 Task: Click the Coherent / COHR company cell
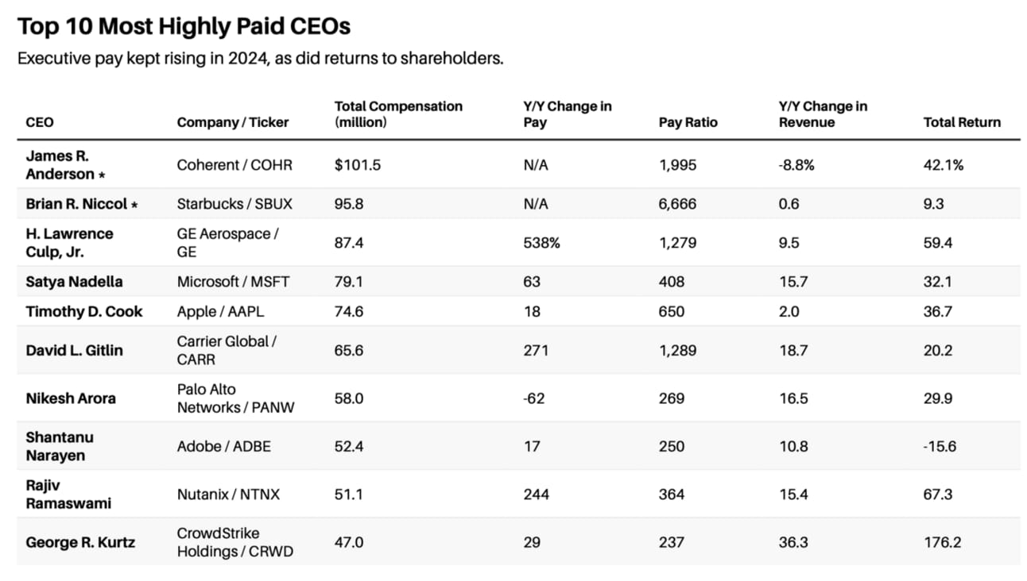[x=234, y=165]
